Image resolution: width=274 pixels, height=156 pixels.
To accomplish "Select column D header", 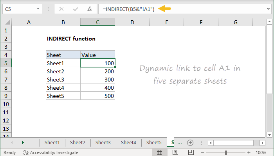I will click(132, 22).
